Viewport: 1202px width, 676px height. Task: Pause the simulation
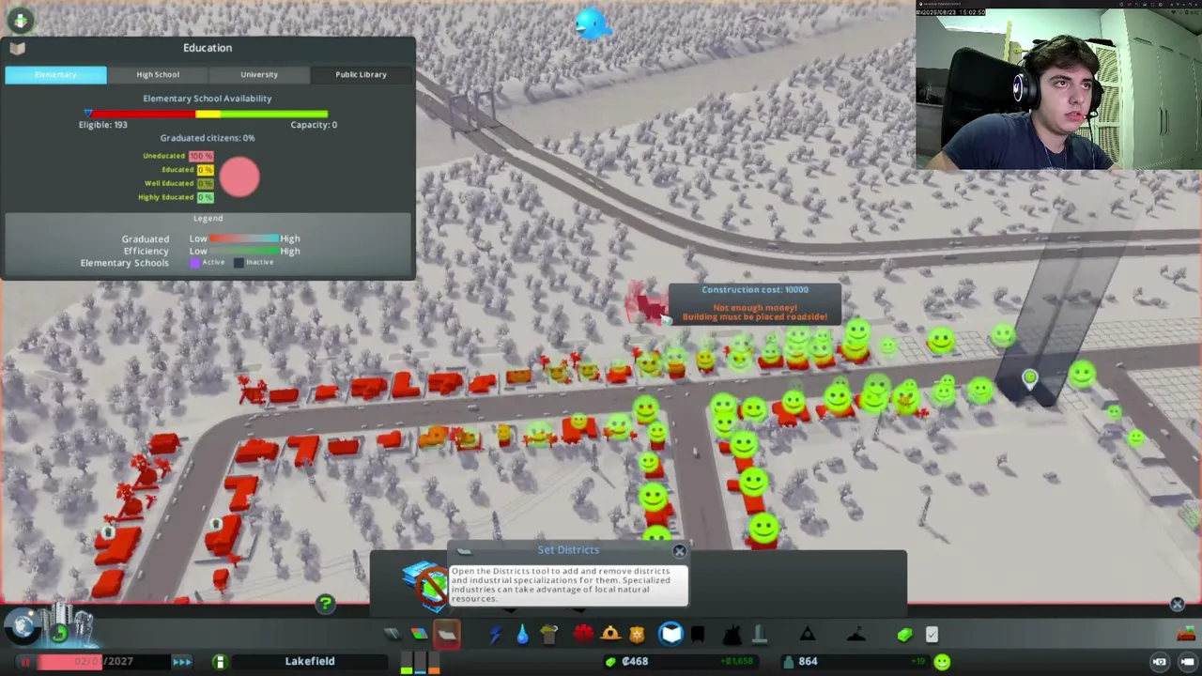[x=25, y=662]
